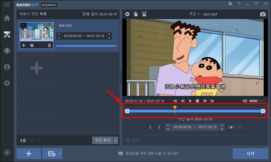Open the multi-split help tip link
The image size is (271, 162).
click(x=152, y=153)
